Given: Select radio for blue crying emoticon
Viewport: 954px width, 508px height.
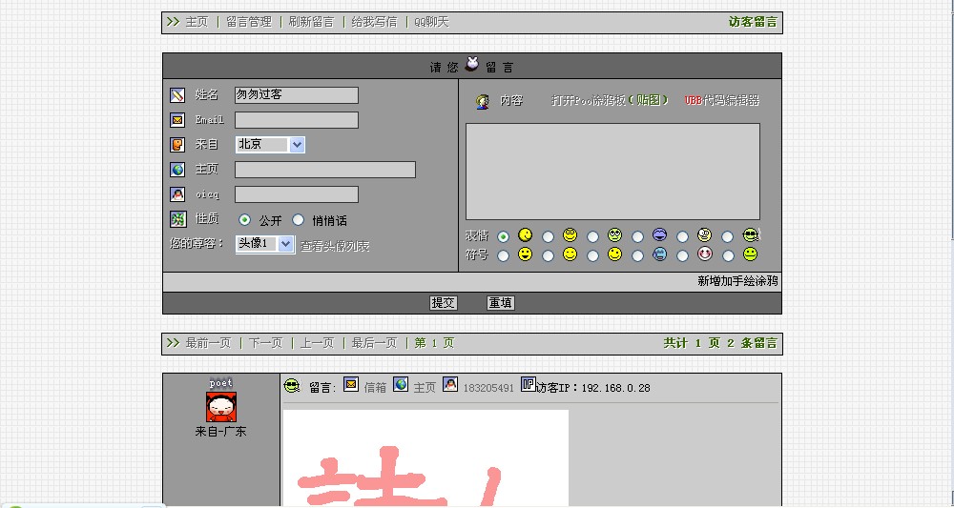Looking at the screenshot, I should (x=637, y=255).
